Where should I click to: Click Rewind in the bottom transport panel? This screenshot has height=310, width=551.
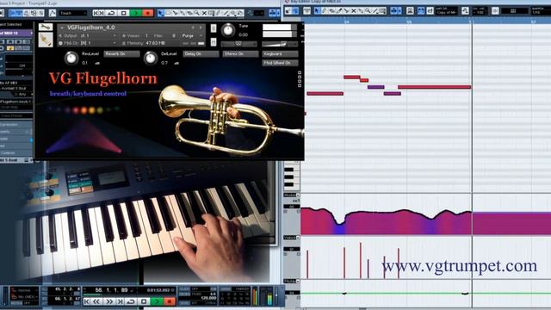pyautogui.click(x=96, y=301)
